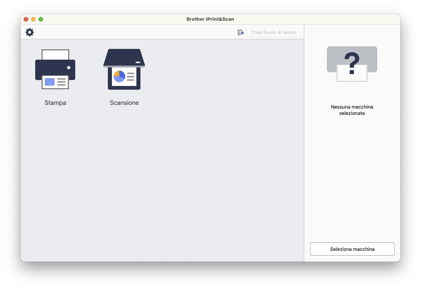Click the Crea flusso di lavoro button
Screen dimensions: 421x289
point(274,33)
